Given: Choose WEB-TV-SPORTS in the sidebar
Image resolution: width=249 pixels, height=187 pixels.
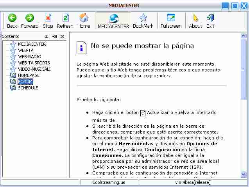Looking at the screenshot, I should pos(34,63).
